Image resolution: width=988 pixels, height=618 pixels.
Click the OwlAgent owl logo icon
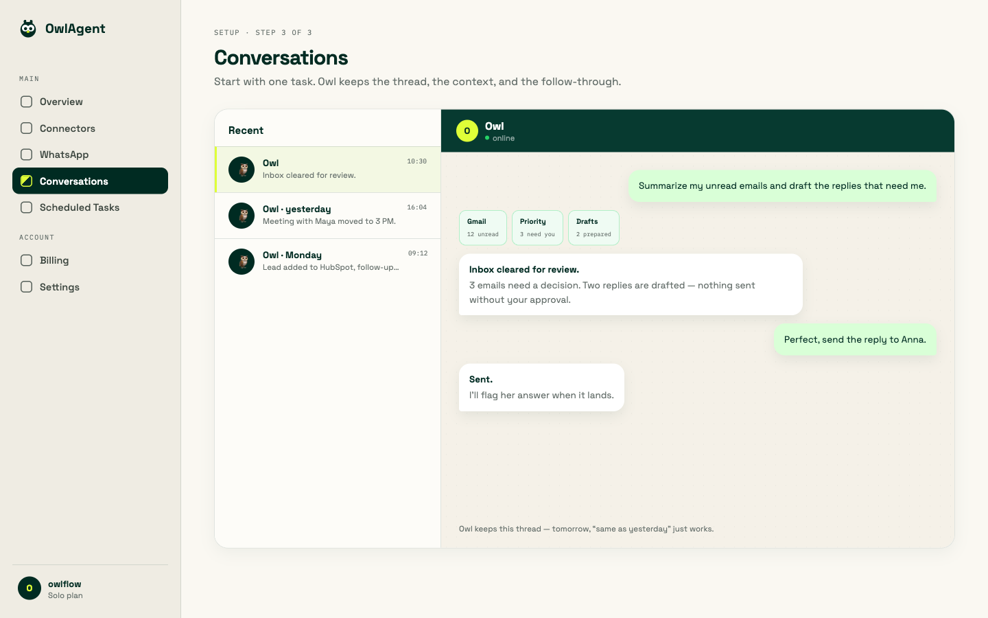[28, 28]
